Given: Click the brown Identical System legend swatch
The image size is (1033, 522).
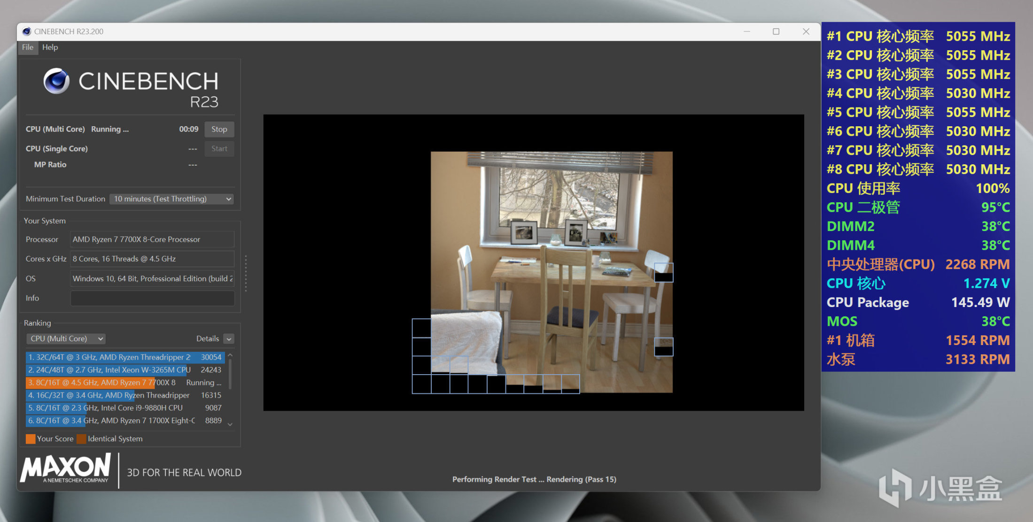Looking at the screenshot, I should pyautogui.click(x=81, y=439).
